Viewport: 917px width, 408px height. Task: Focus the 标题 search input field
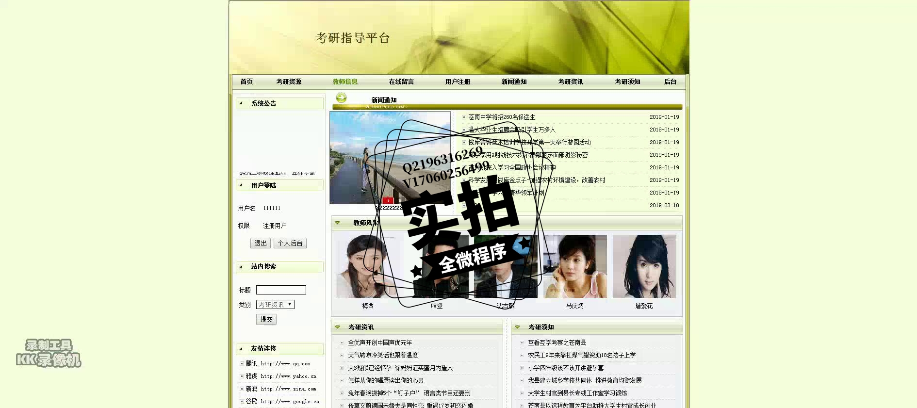281,290
